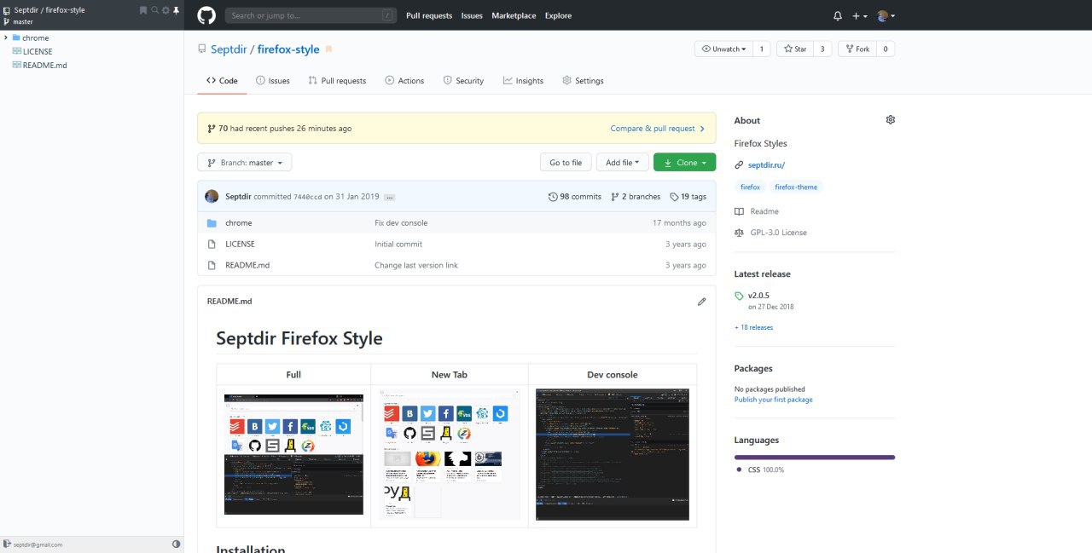Click the firefox topic tag
Viewport: 1092px width, 553px height.
(x=750, y=187)
